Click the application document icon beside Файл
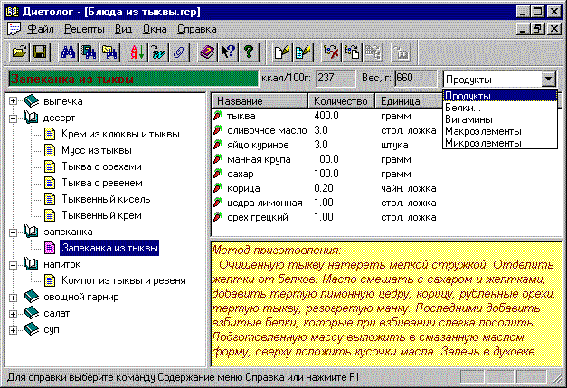Screen dimensions: 567x388 click(14, 29)
